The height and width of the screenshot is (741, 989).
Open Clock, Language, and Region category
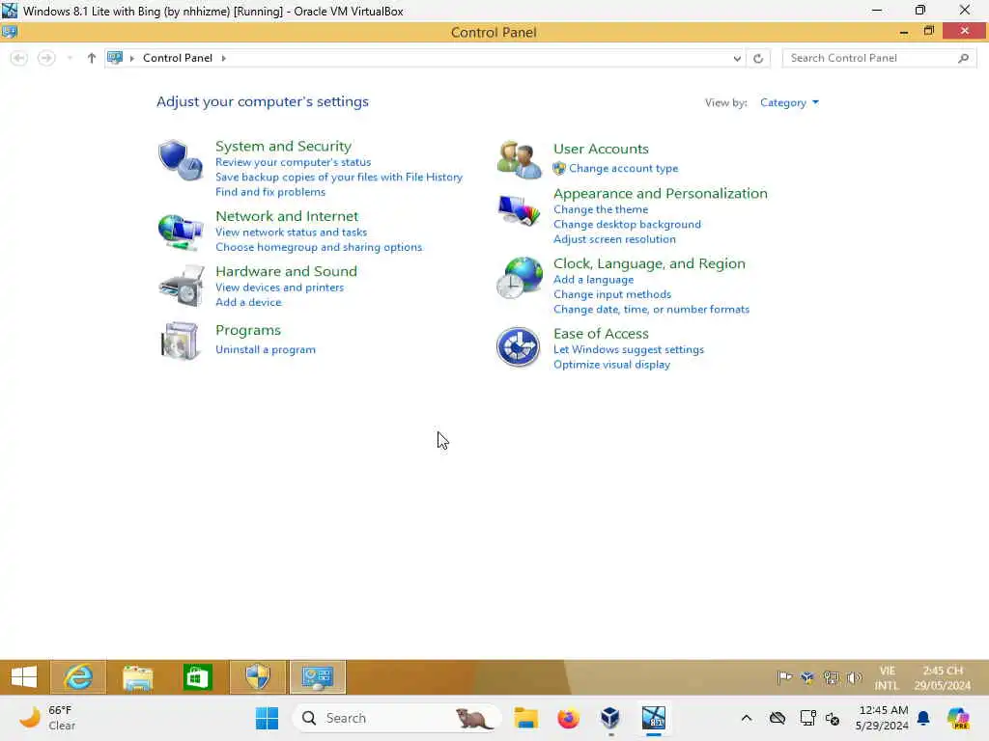tap(649, 263)
